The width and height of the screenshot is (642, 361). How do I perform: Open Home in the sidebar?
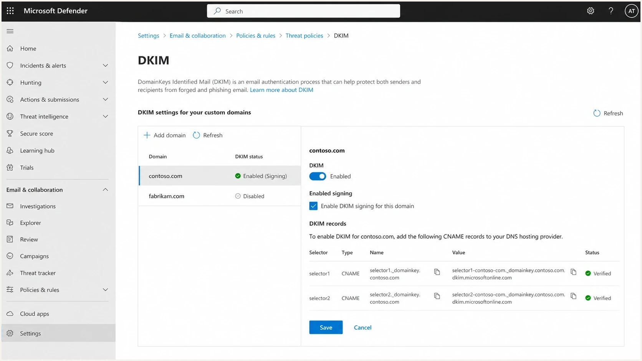coord(58,48)
